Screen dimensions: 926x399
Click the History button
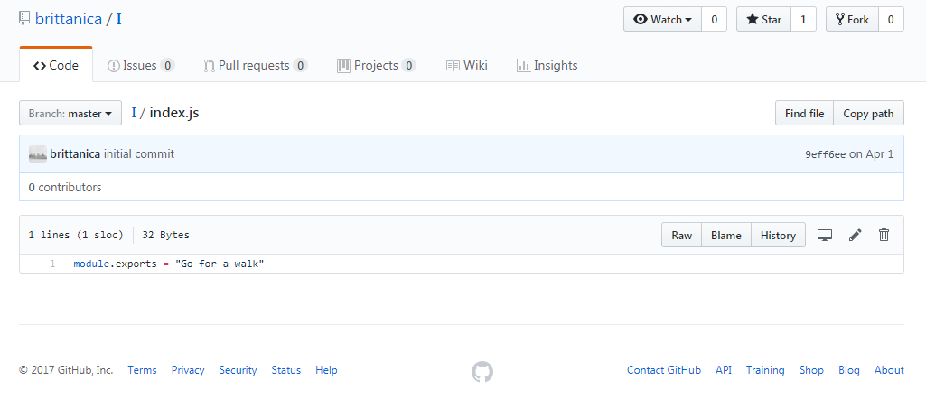(x=778, y=235)
